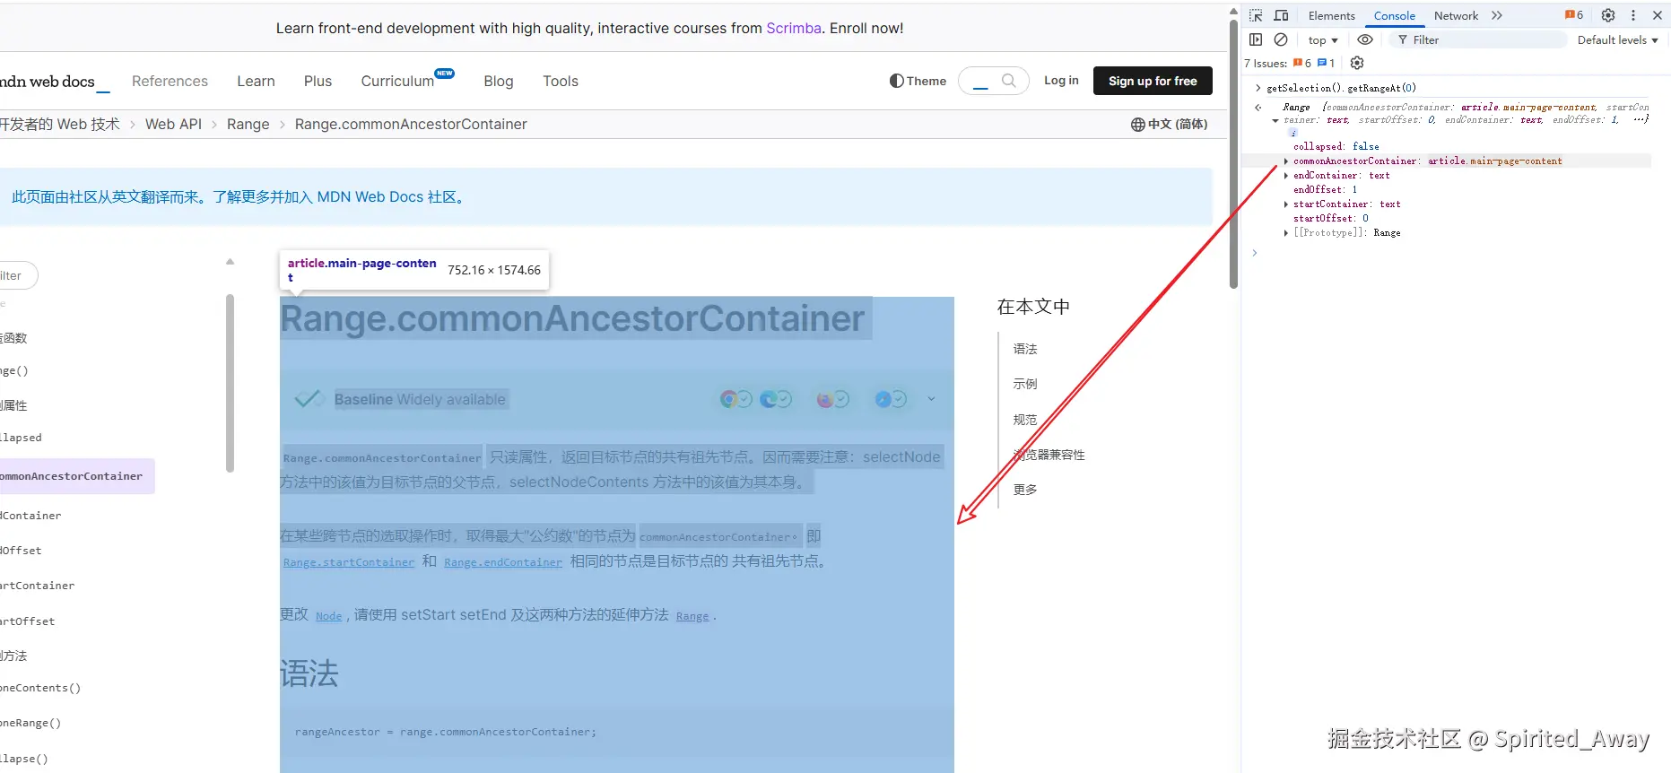Focus the console Filter input
Screen dimensions: 1671x773
1477,39
